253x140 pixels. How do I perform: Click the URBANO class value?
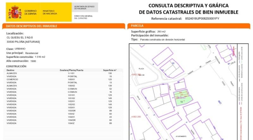pyautogui.click(x=20, y=49)
